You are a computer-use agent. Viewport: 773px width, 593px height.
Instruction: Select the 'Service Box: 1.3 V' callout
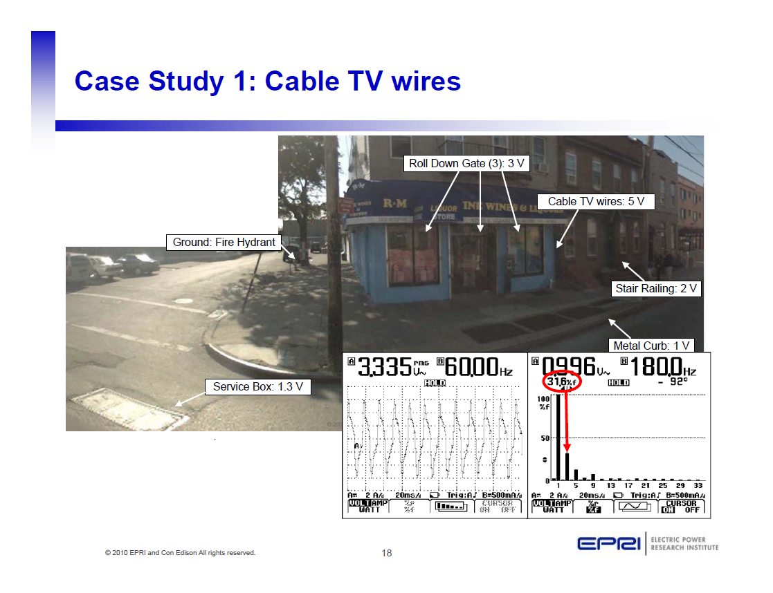tap(257, 386)
